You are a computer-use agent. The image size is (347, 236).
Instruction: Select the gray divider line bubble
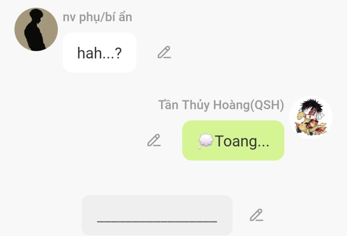tap(157, 215)
